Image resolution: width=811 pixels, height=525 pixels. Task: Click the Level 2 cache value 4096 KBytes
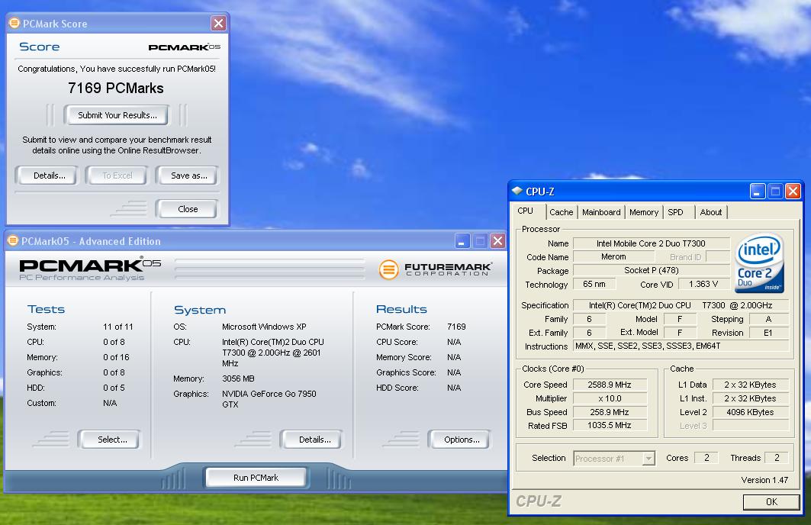(750, 412)
